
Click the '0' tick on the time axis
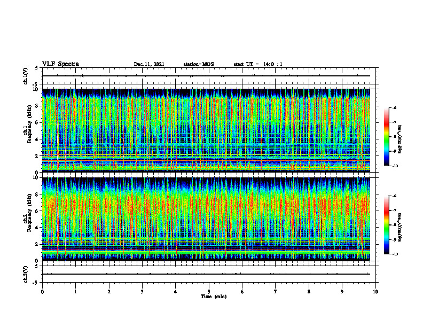click(x=42, y=292)
